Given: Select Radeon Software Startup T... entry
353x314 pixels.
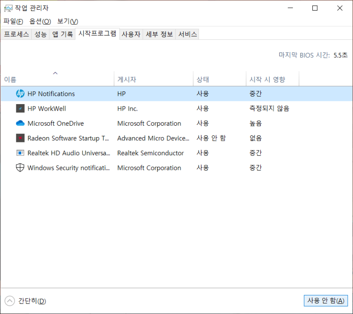Looking at the screenshot, I should click(68, 138).
